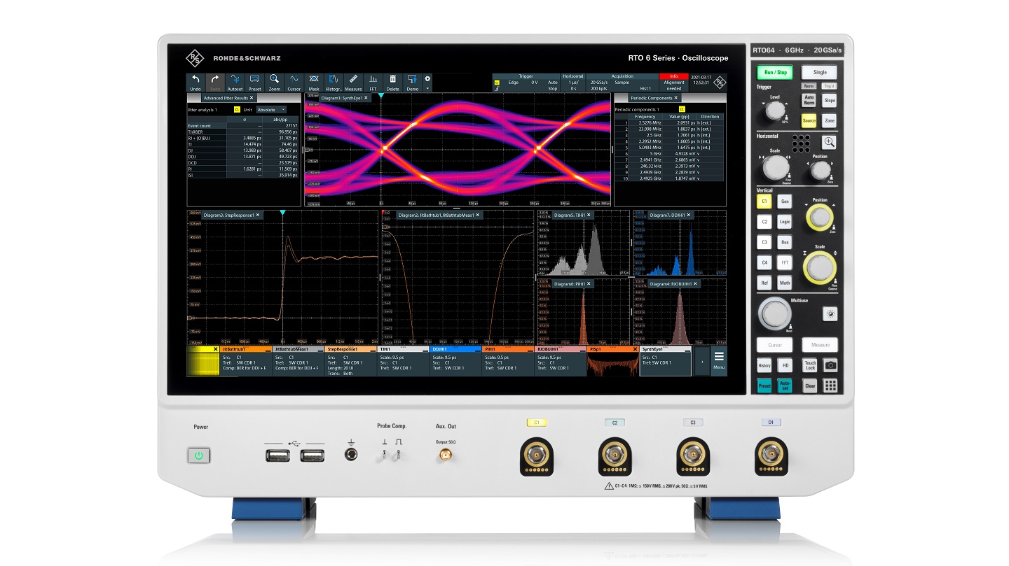Toggle the green Run / Stop key
The height and width of the screenshot is (566, 1009).
[775, 72]
